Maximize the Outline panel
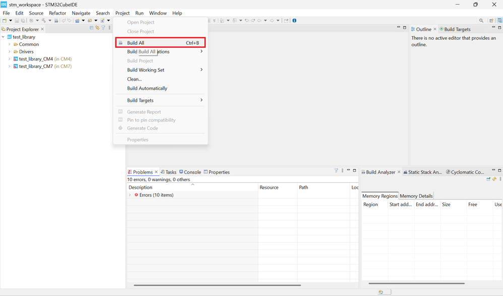Viewport: 503px width, 296px height. [499, 28]
